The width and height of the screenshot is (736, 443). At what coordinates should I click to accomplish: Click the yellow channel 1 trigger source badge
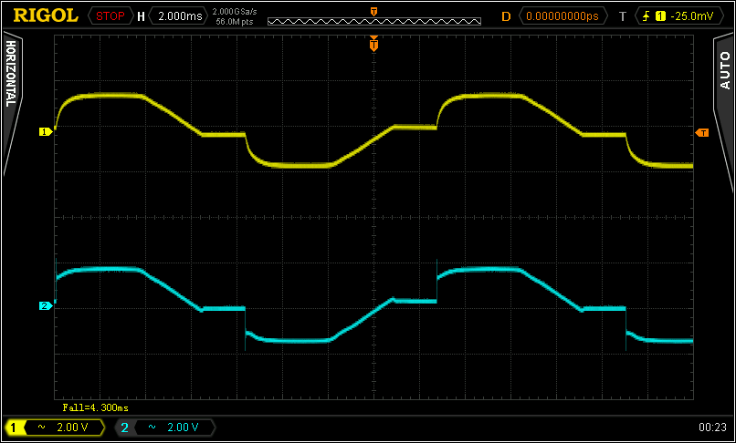tap(660, 16)
